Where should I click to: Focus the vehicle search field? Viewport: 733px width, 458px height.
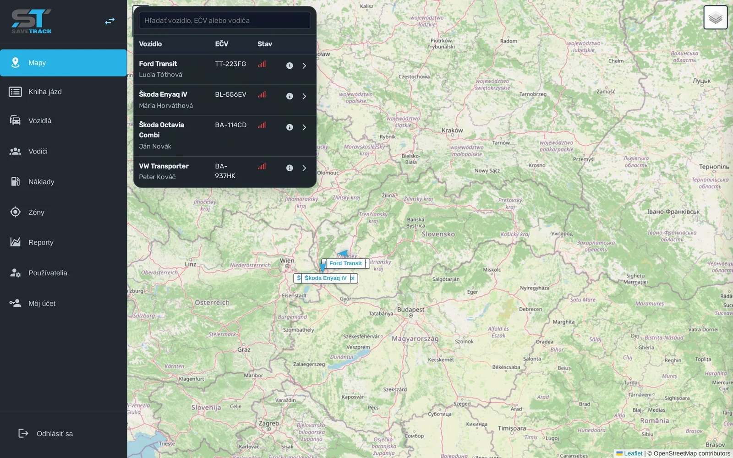pyautogui.click(x=225, y=20)
